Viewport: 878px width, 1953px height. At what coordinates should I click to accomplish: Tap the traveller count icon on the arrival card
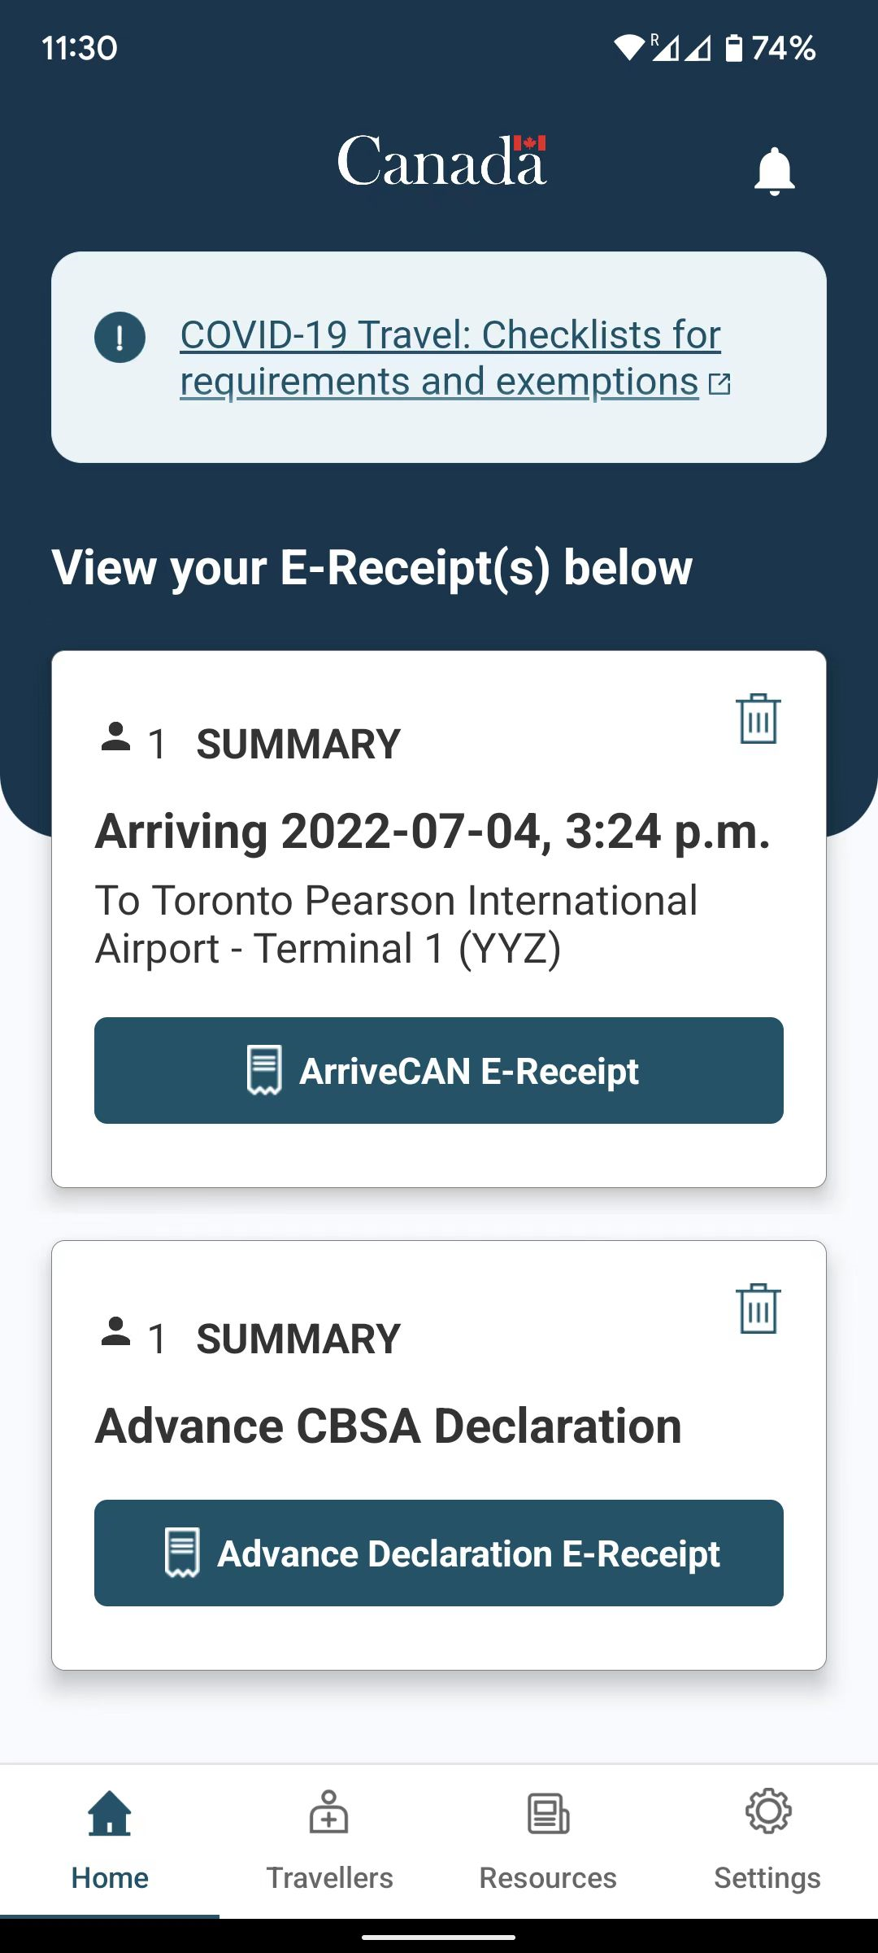tap(115, 736)
